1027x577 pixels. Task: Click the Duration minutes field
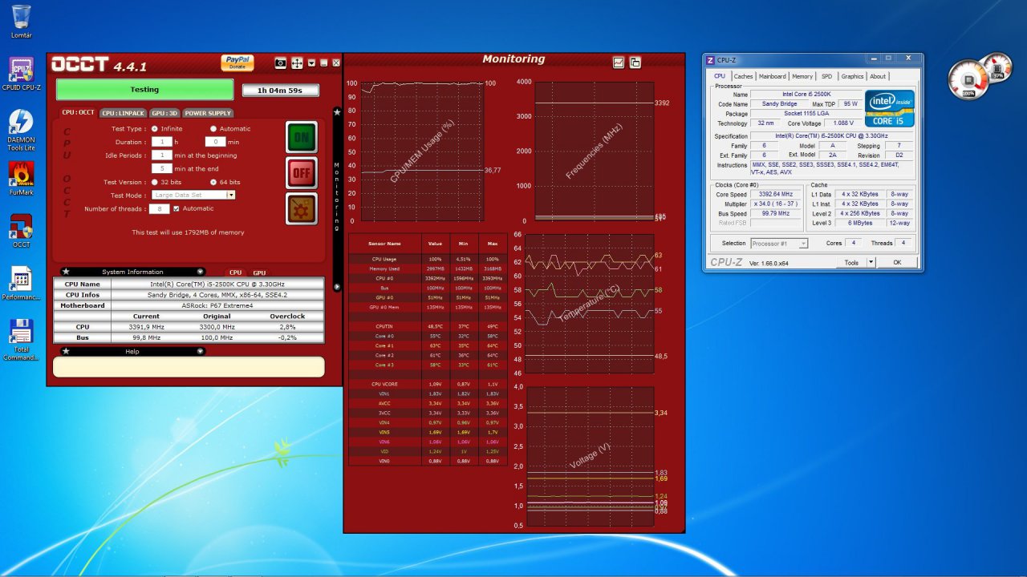tap(215, 141)
